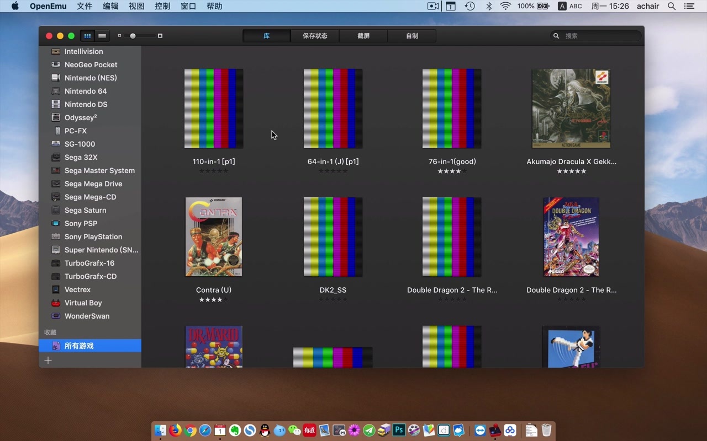Select the 76-in-1(good) game thumbnail
This screenshot has width=707, height=441.
(x=452, y=109)
